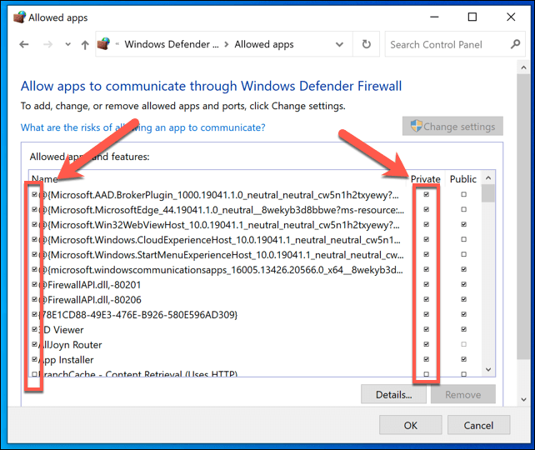Uncheck Private for App Installer
Image resolution: width=535 pixels, height=450 pixels.
coord(427,359)
